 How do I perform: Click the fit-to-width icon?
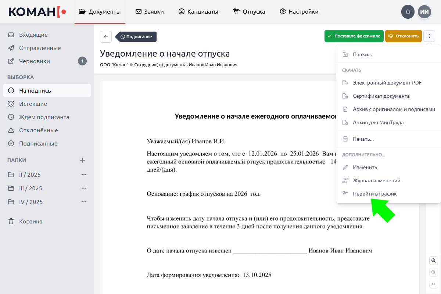434,284
